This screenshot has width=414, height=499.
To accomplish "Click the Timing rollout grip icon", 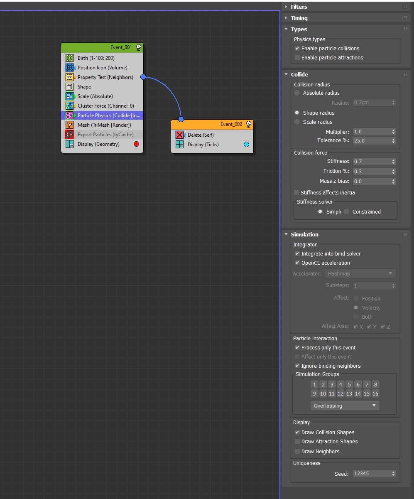I will point(405,18).
